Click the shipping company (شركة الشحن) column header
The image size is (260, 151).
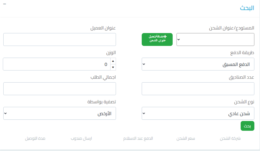coord(230,138)
